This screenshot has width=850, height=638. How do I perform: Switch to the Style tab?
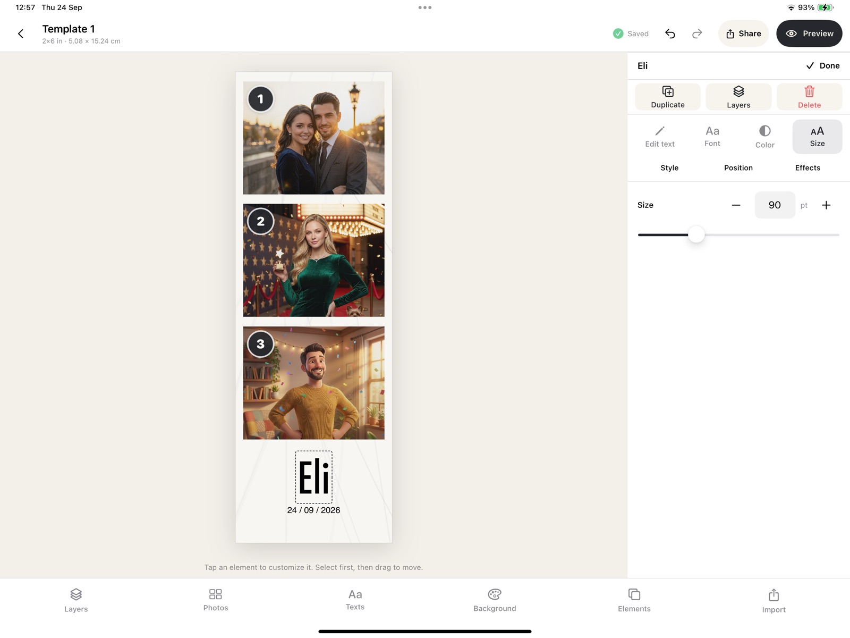click(x=669, y=168)
